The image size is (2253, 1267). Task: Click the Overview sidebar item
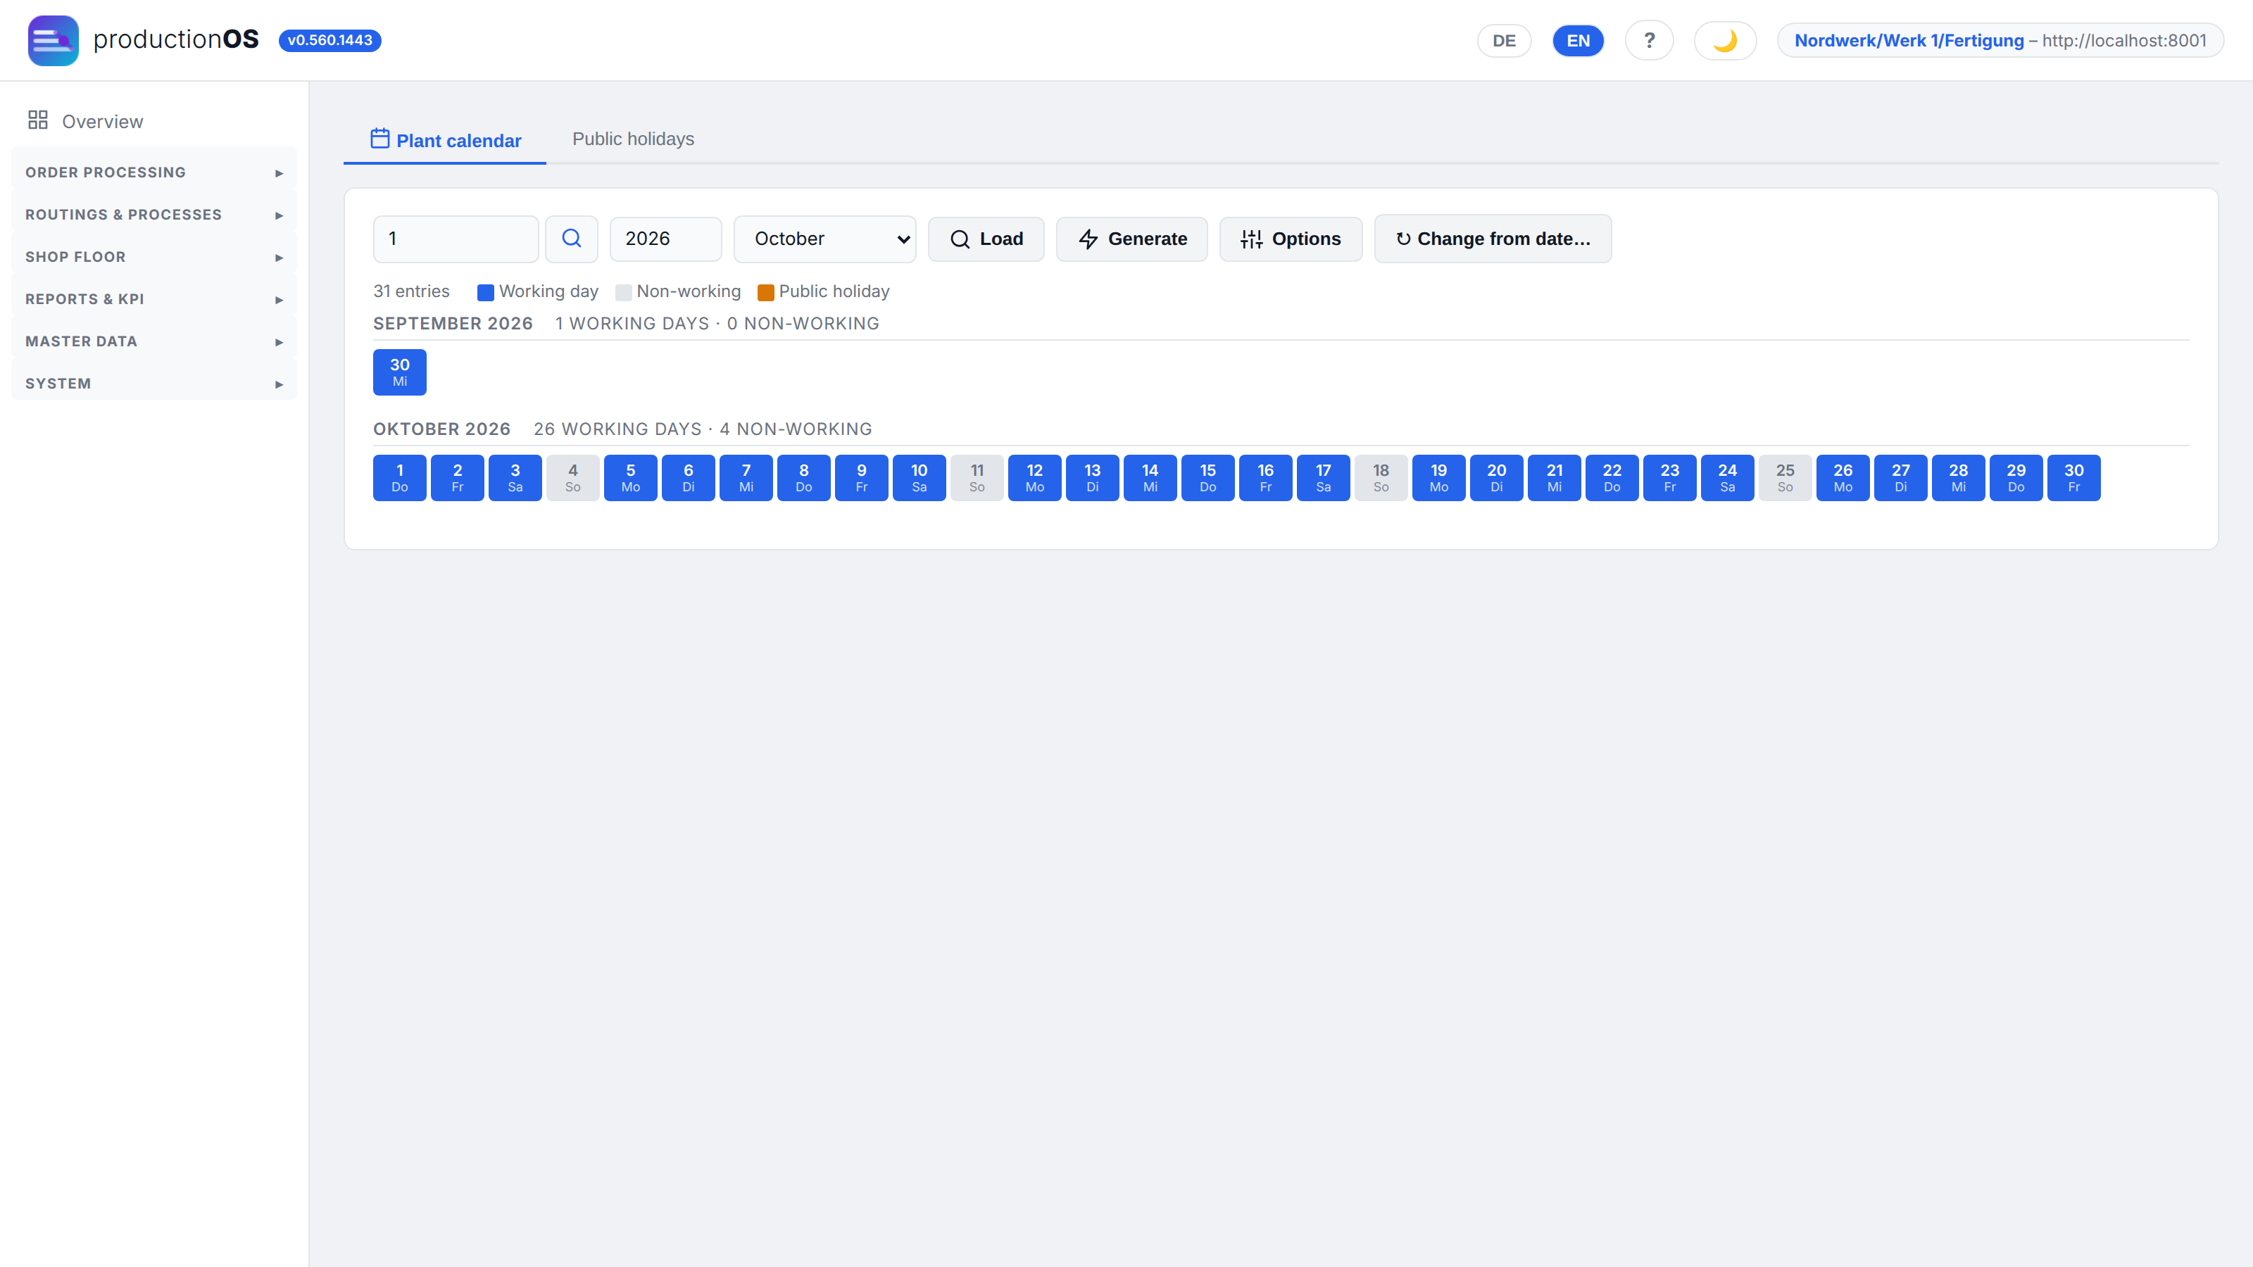point(154,122)
